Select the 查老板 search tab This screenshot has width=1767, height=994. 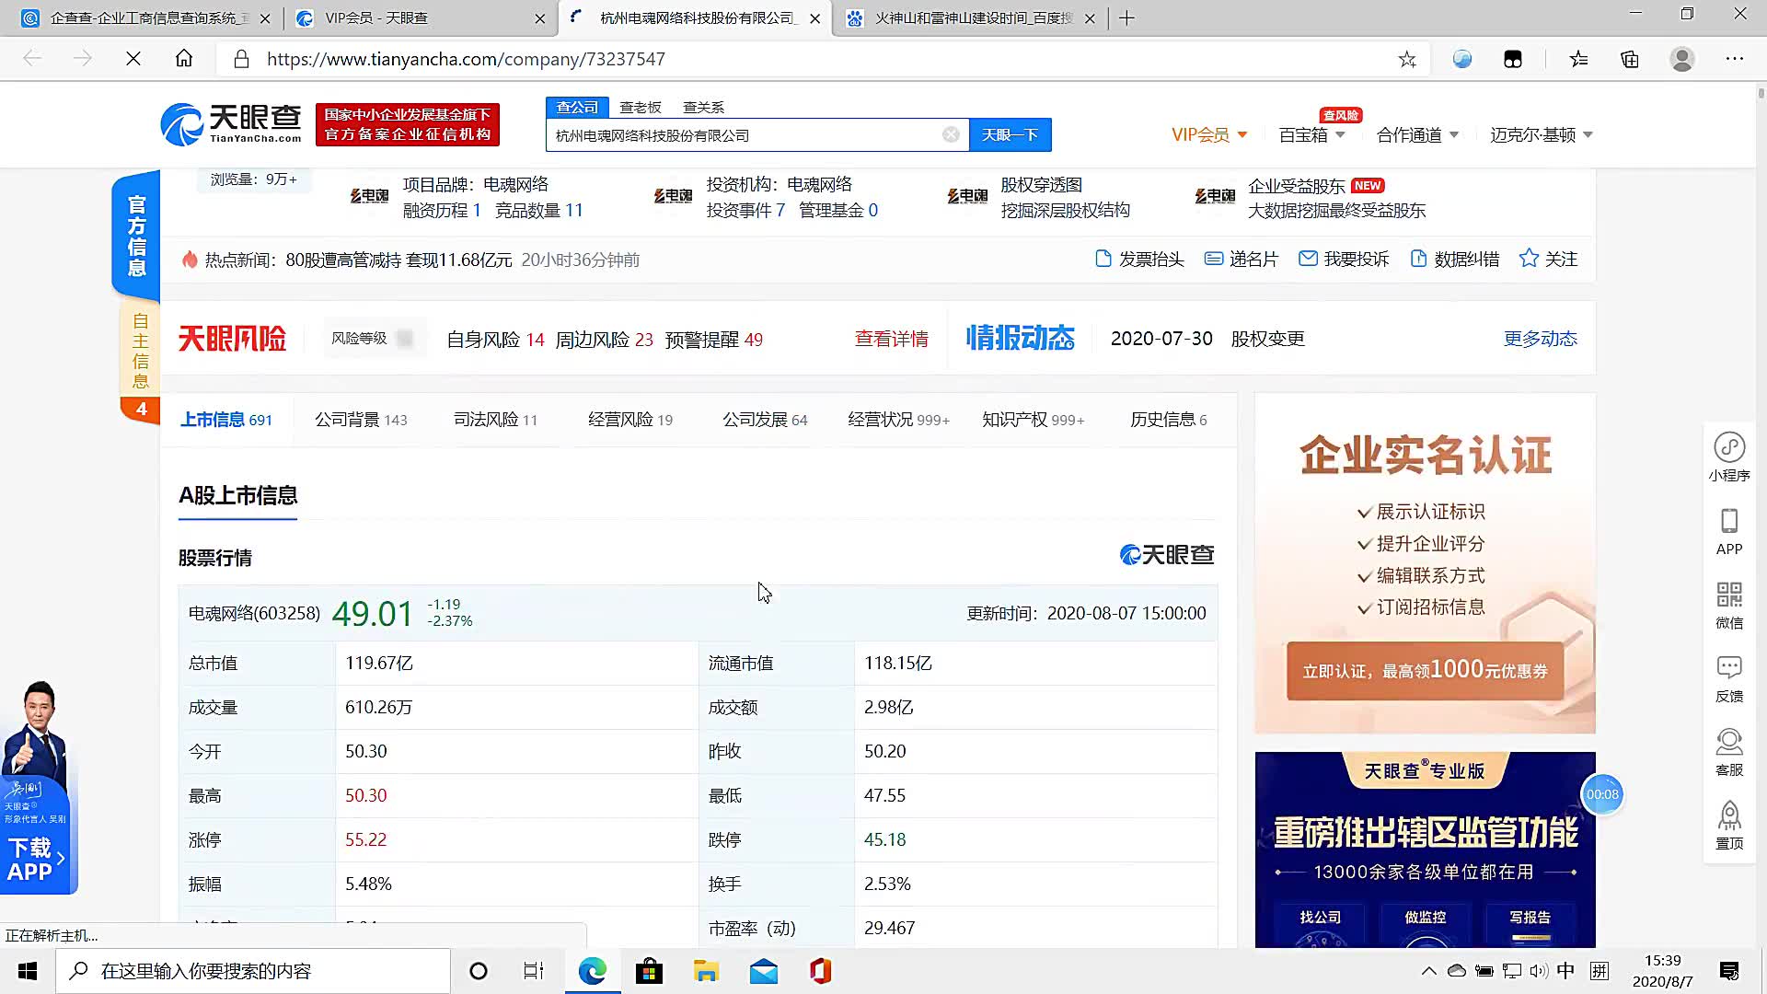(x=641, y=108)
